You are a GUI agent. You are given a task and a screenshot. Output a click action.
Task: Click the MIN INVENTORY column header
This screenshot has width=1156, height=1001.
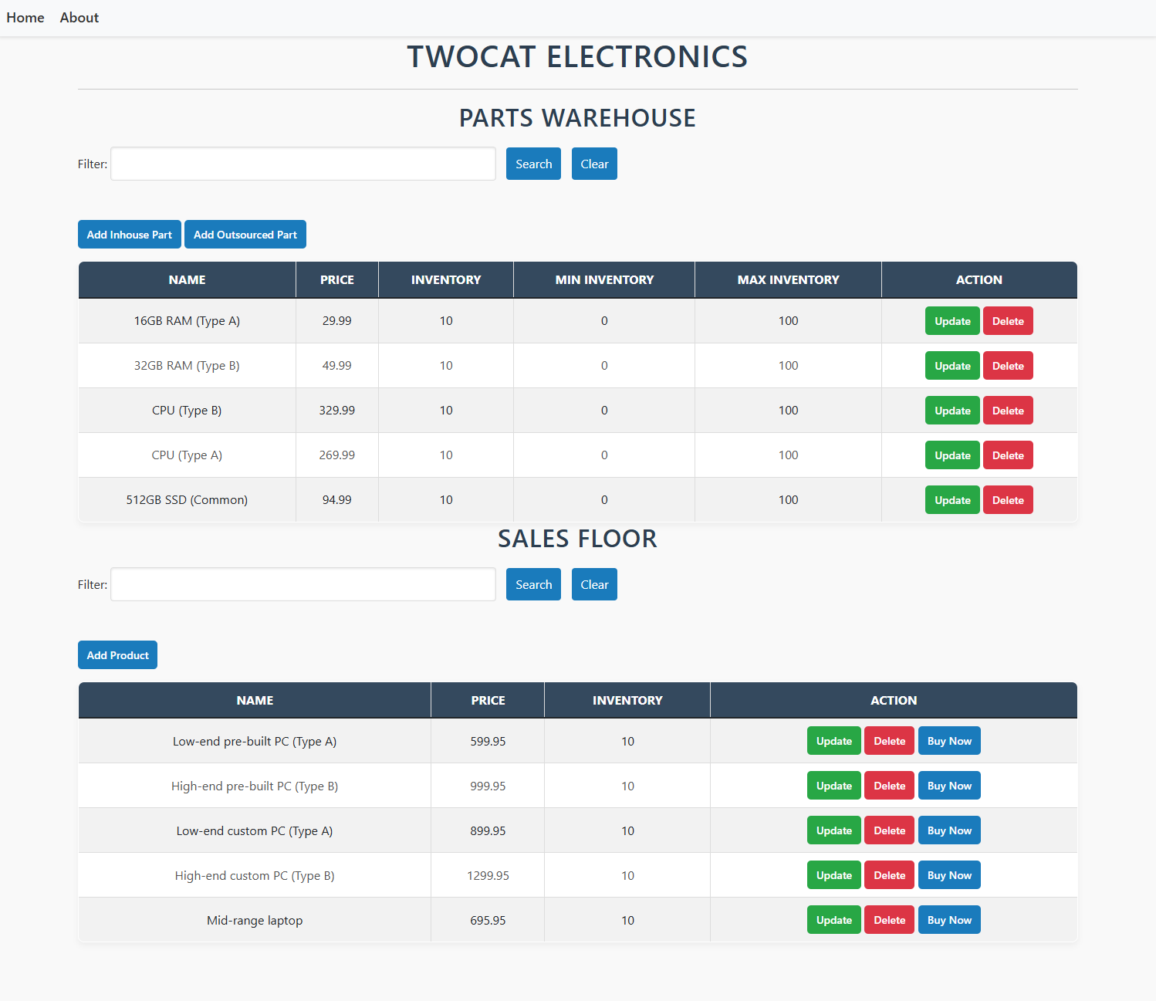604,279
